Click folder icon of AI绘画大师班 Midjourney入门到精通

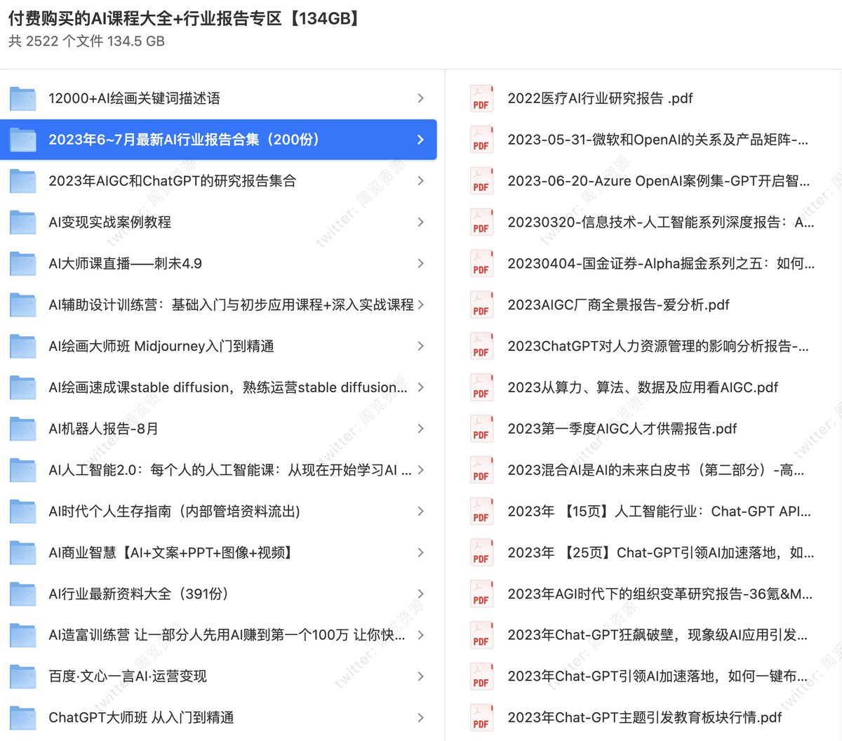23,346
